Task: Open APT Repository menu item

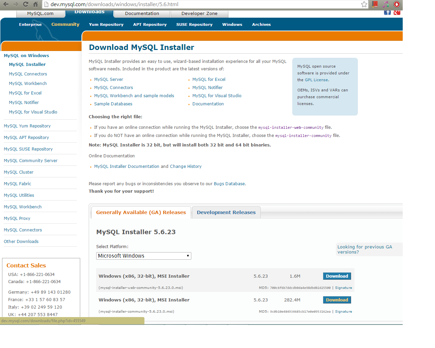Action: pyautogui.click(x=150, y=24)
